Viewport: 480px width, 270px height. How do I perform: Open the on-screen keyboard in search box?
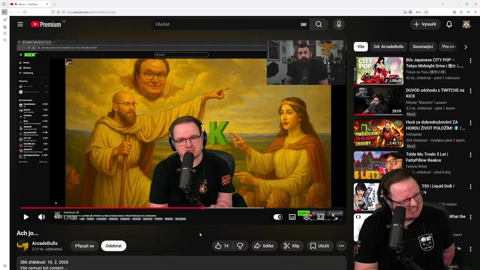click(303, 24)
